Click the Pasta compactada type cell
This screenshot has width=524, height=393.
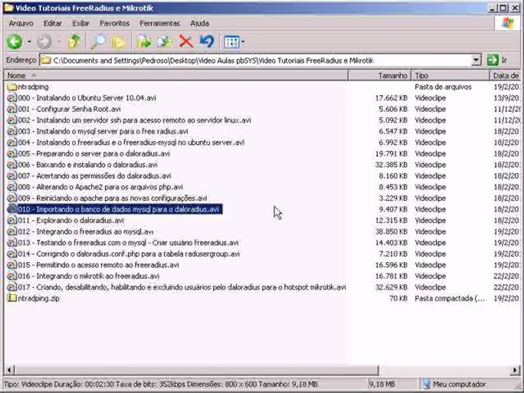(x=450, y=298)
